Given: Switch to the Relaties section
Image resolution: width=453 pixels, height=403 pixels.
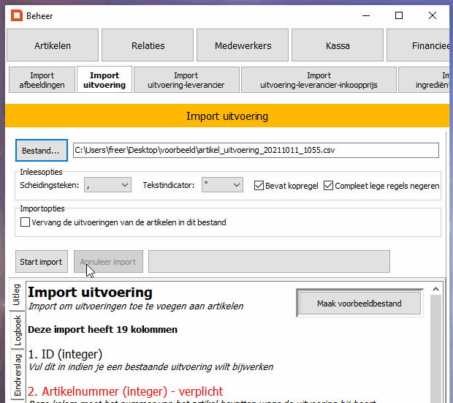Looking at the screenshot, I should [x=148, y=45].
